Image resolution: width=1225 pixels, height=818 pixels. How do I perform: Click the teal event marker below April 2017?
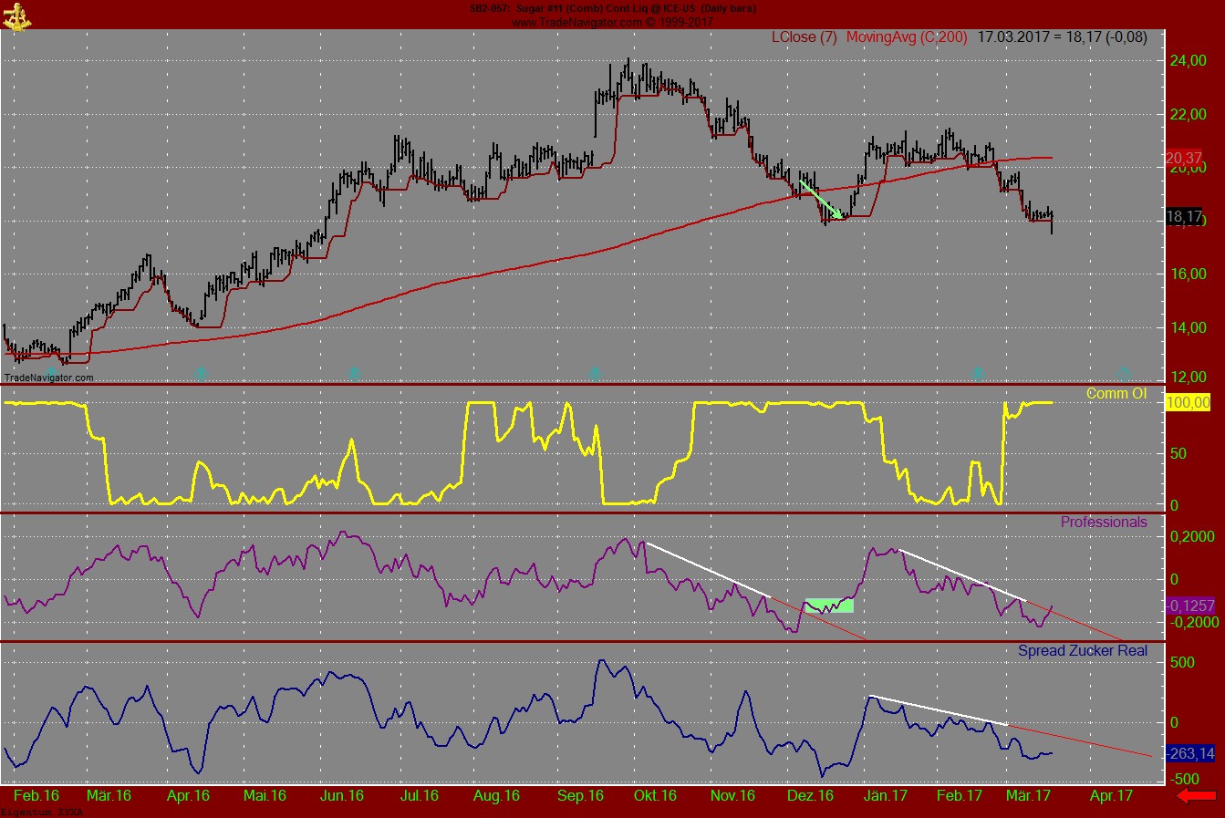coord(1125,373)
